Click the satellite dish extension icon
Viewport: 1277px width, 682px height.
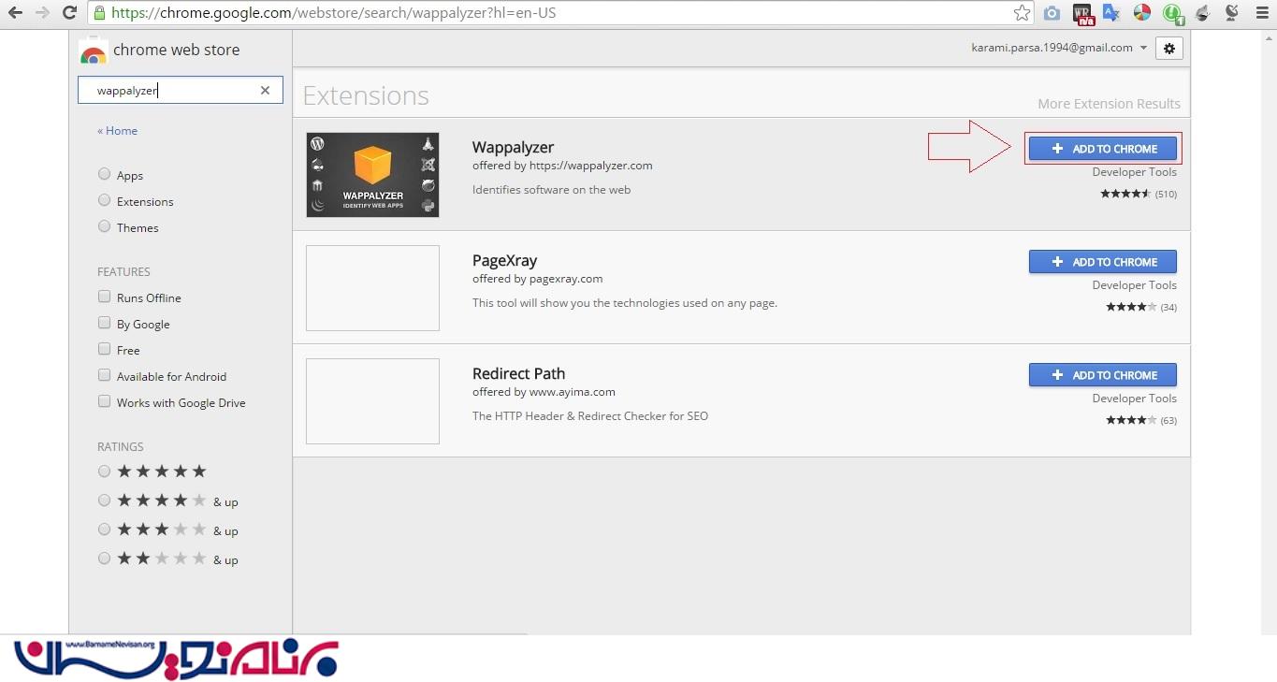point(1232,13)
